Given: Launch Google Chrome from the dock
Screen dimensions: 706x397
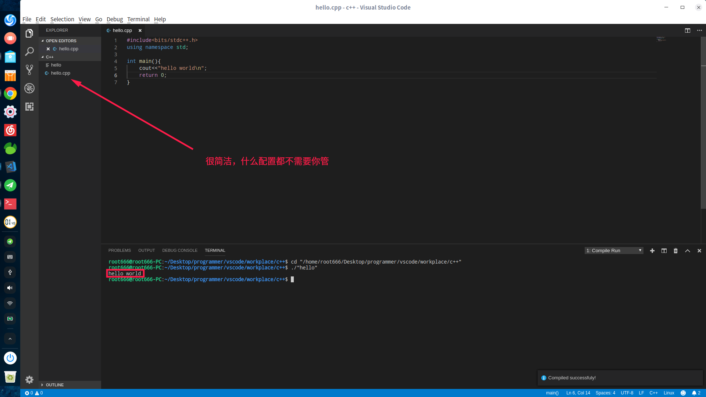Looking at the screenshot, I should pyautogui.click(x=10, y=93).
